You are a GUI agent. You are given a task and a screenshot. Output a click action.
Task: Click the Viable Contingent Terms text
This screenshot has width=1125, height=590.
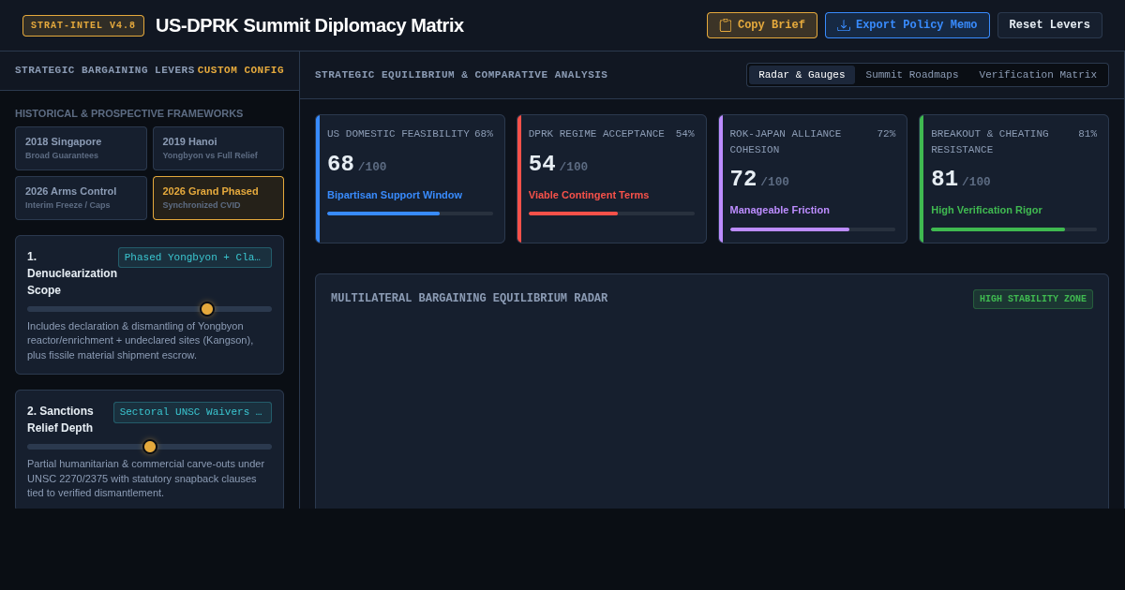[x=589, y=195]
